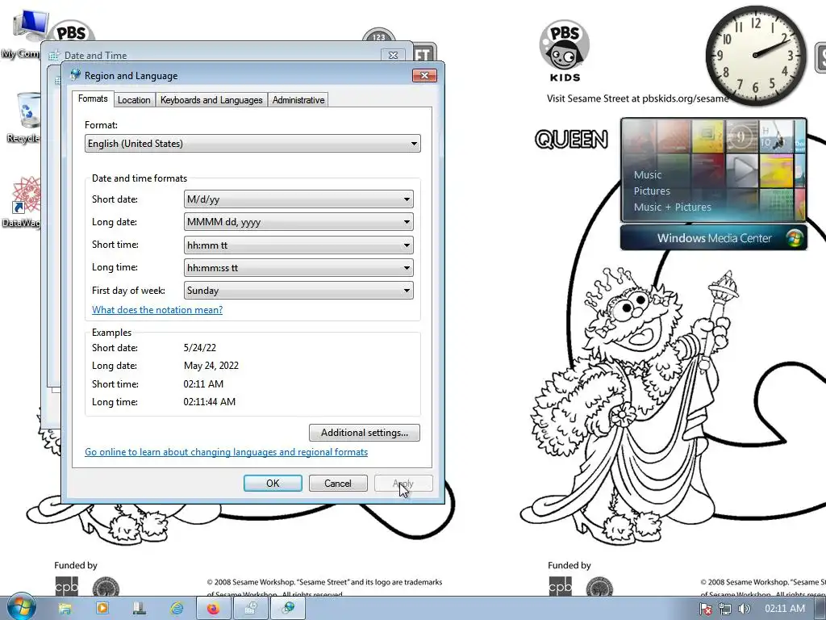Open the go online regional formats link
826x620 pixels.
[x=227, y=452]
